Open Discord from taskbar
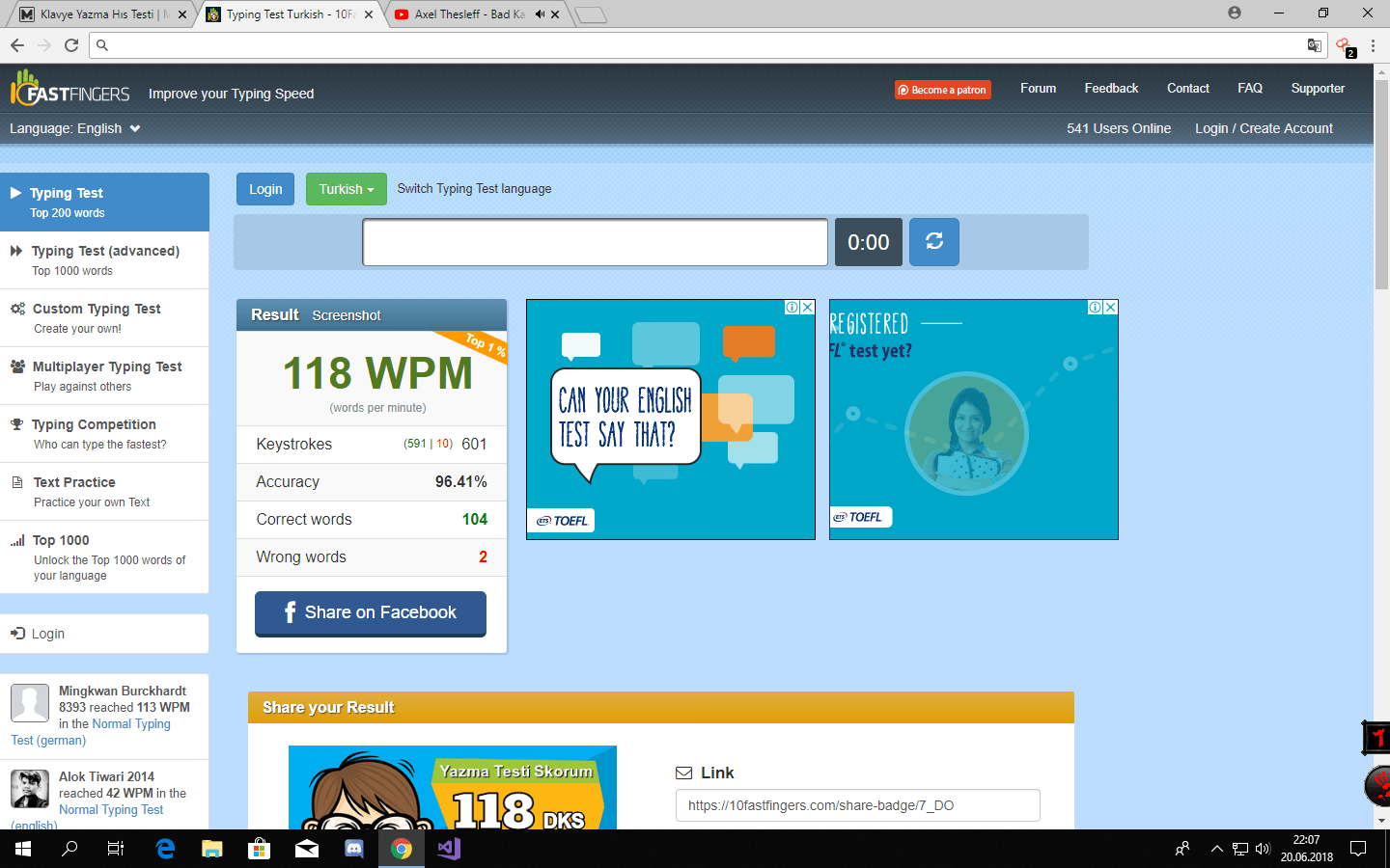 tap(354, 849)
